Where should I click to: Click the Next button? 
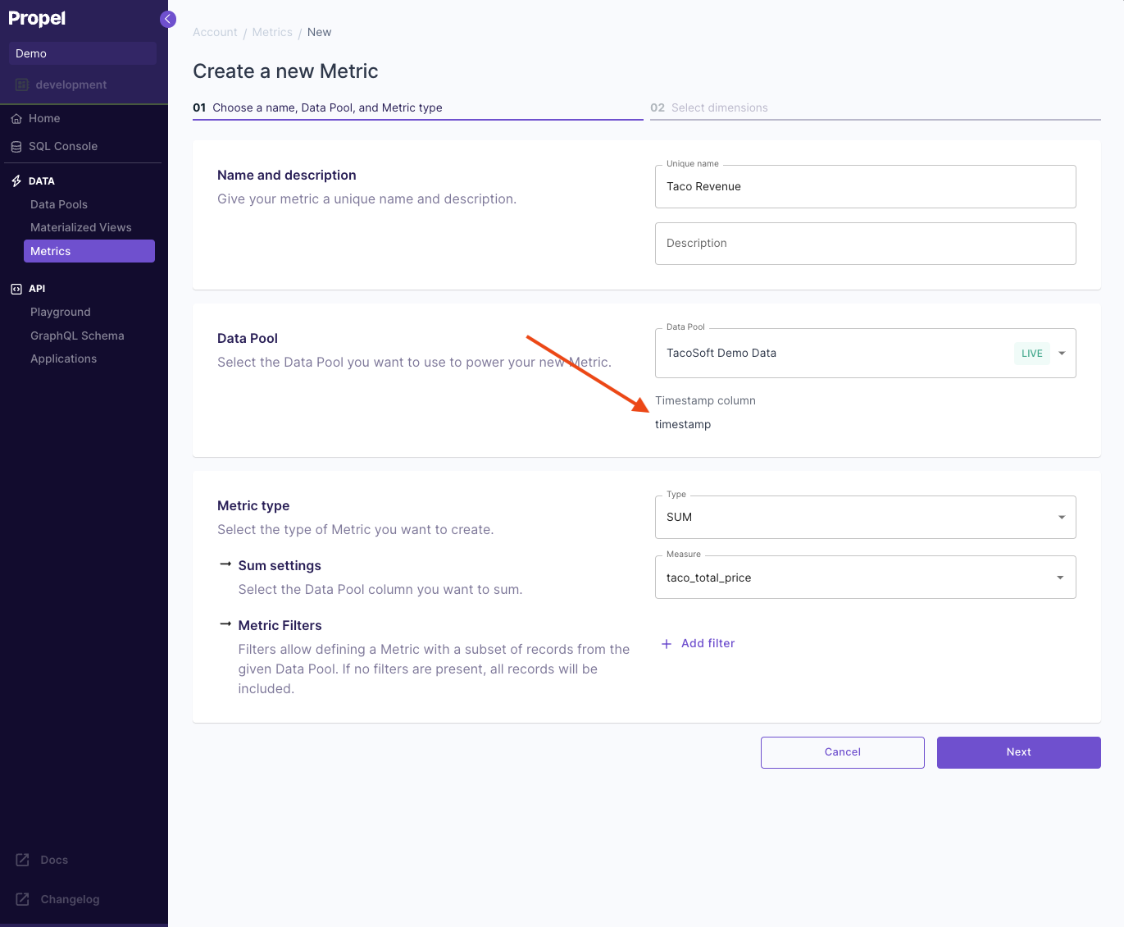point(1018,752)
